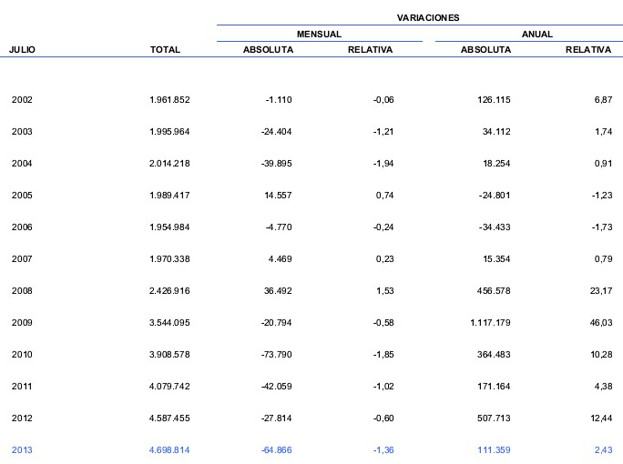Click the monthly absolute value -73.790

pyautogui.click(x=273, y=354)
